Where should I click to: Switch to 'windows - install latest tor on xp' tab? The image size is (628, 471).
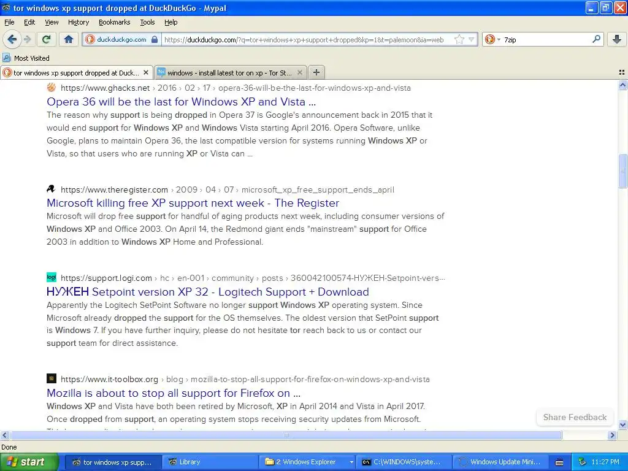[x=231, y=72]
